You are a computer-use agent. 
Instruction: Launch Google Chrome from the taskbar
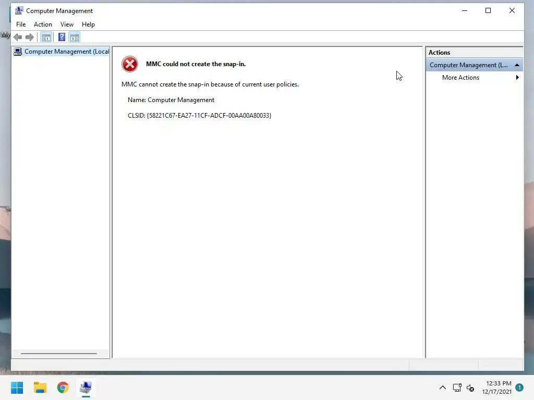63,387
